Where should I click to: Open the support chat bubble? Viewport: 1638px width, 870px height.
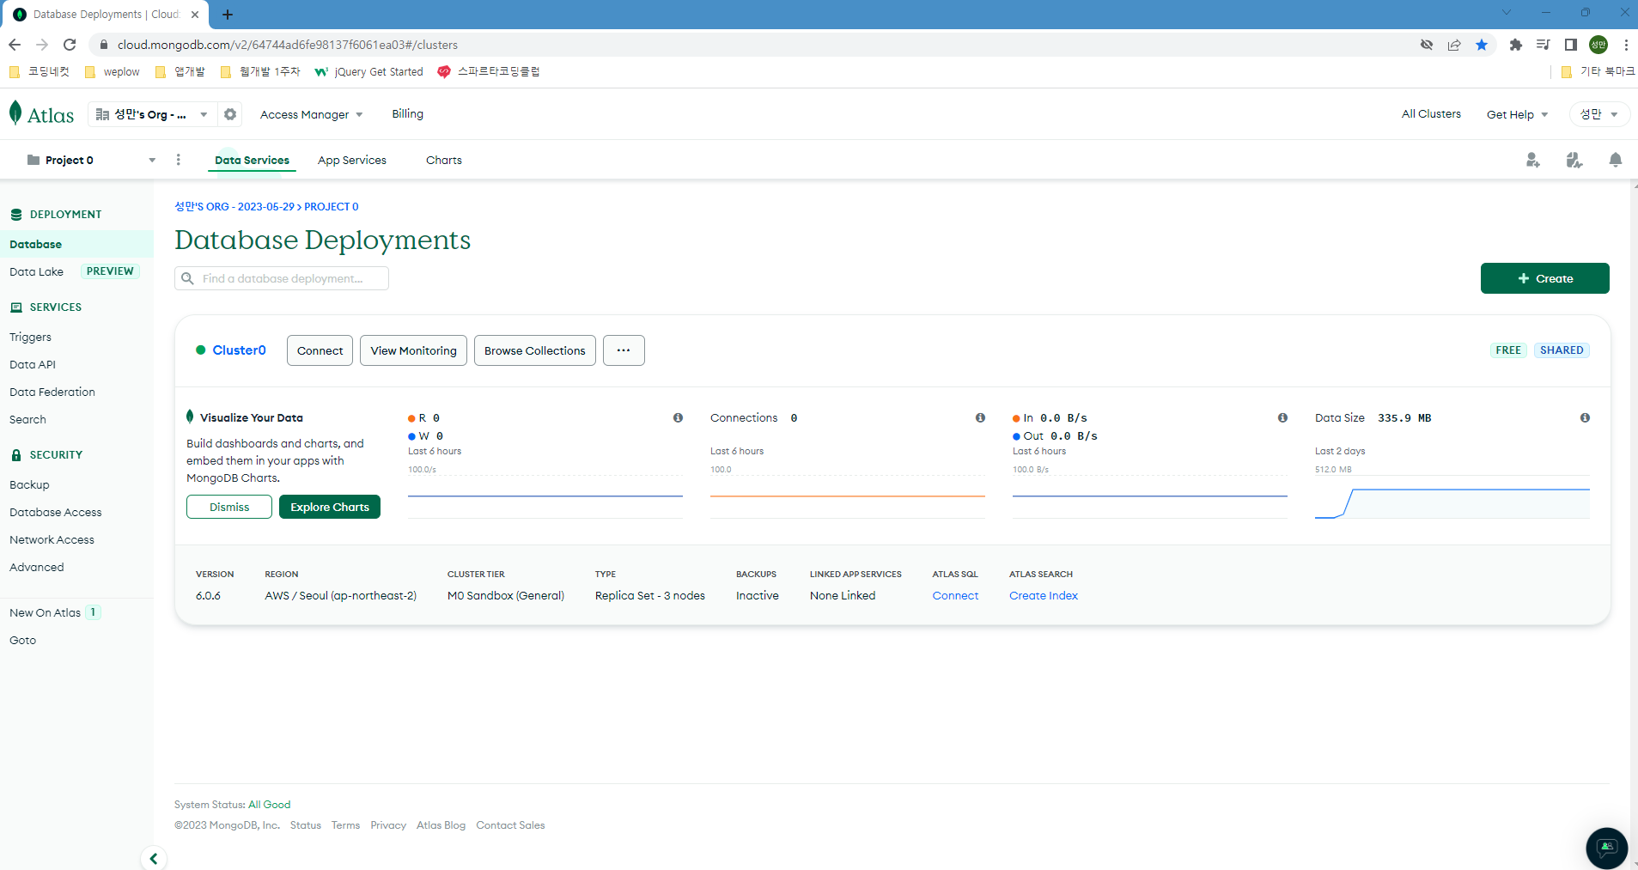coord(1607,848)
